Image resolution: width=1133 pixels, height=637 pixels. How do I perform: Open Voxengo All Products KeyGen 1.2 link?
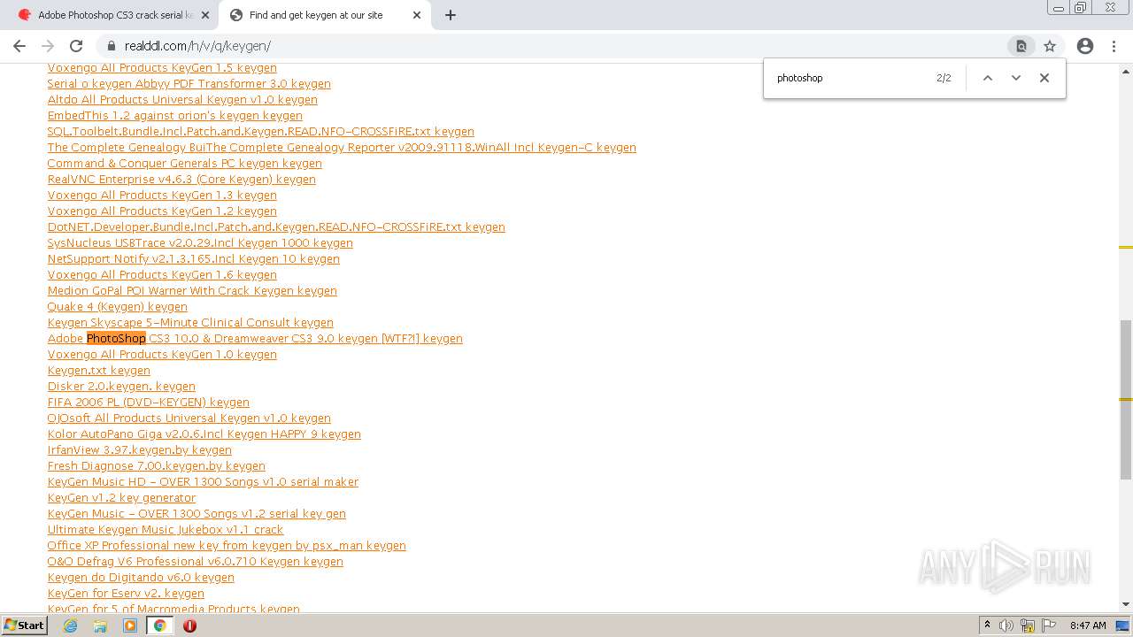pyautogui.click(x=162, y=211)
